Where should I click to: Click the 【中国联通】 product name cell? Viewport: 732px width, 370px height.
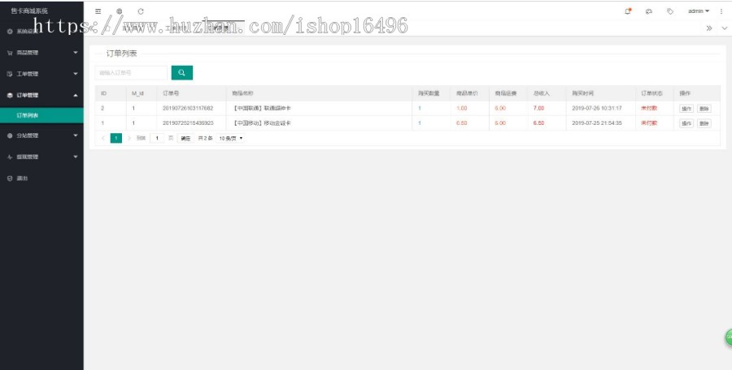click(x=261, y=108)
